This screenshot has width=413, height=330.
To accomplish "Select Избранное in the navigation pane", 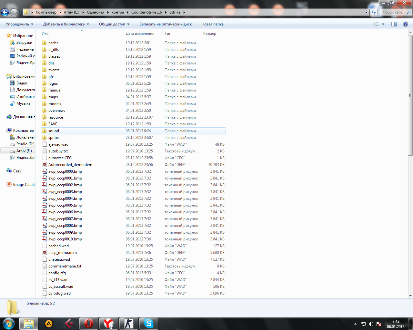I will pyautogui.click(x=23, y=36).
